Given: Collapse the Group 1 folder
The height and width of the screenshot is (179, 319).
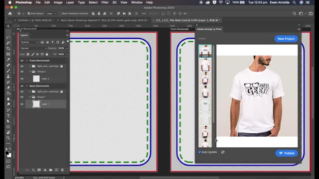Looking at the screenshot, I should (x=30, y=97).
